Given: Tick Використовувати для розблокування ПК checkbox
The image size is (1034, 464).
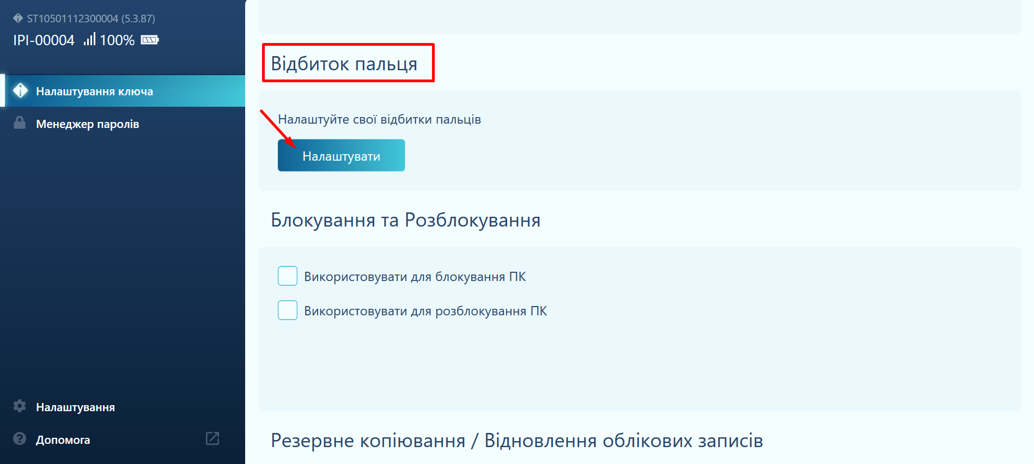Looking at the screenshot, I should [x=288, y=310].
